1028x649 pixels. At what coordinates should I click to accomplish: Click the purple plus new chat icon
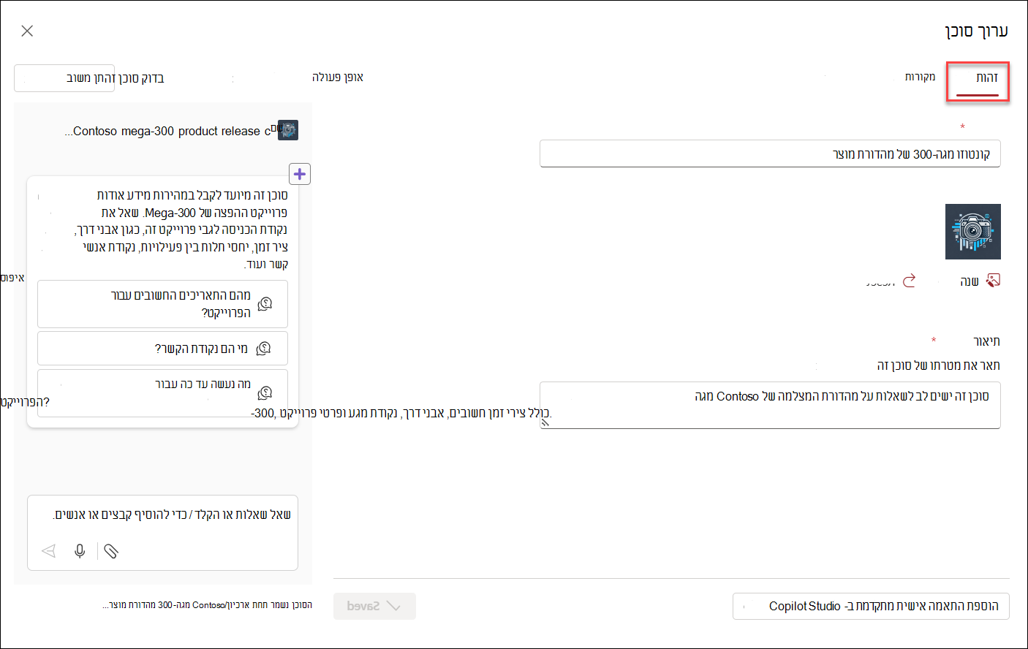point(300,174)
